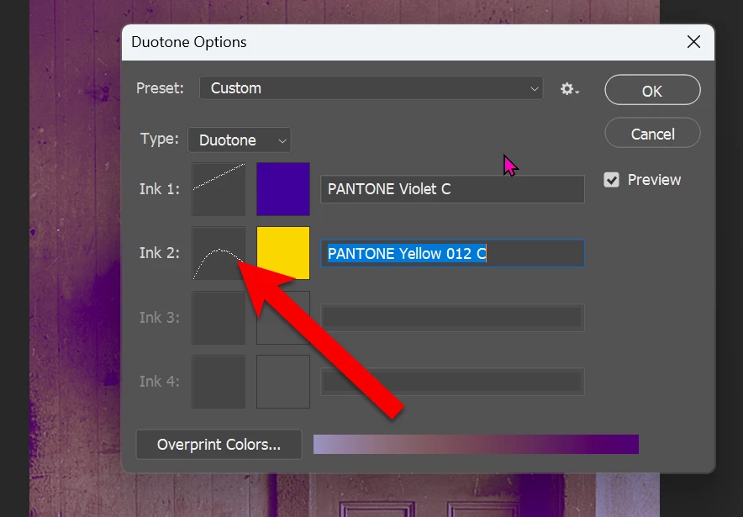Click the Ink 4 curve box

(219, 382)
